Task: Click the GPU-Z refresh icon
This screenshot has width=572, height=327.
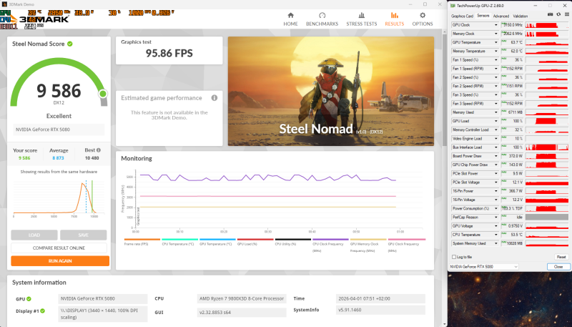Action: coord(558,14)
